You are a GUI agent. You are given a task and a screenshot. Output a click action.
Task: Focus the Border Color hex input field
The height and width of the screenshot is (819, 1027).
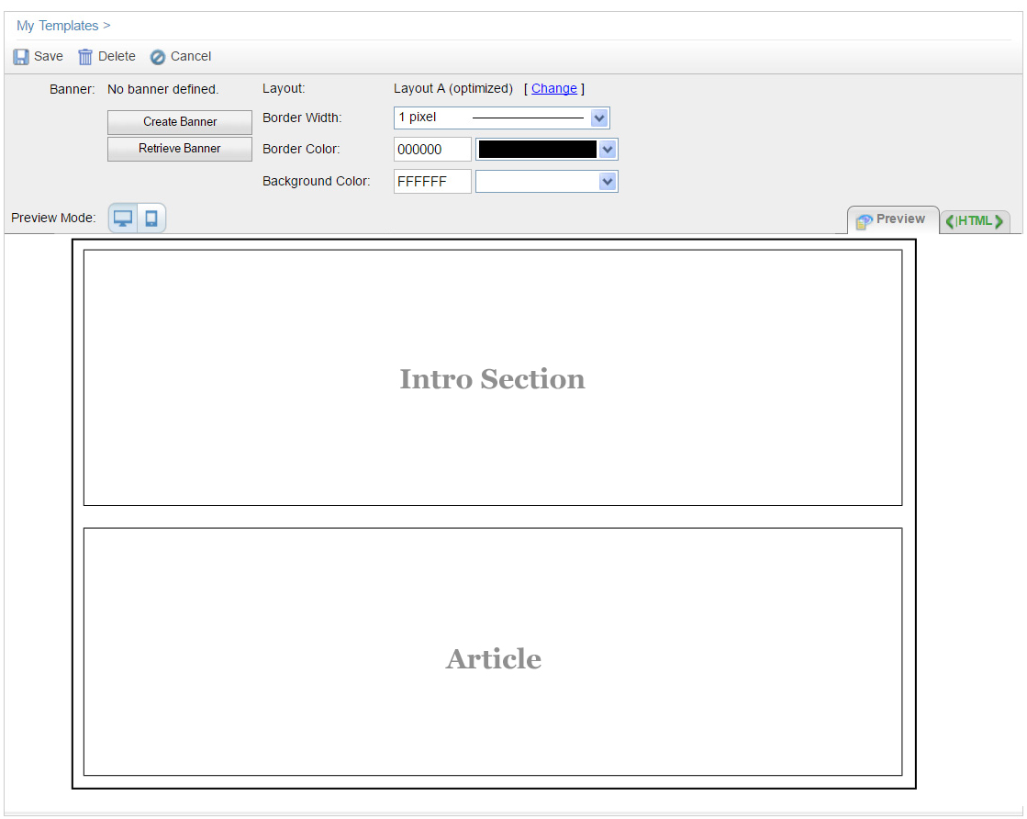coord(432,150)
